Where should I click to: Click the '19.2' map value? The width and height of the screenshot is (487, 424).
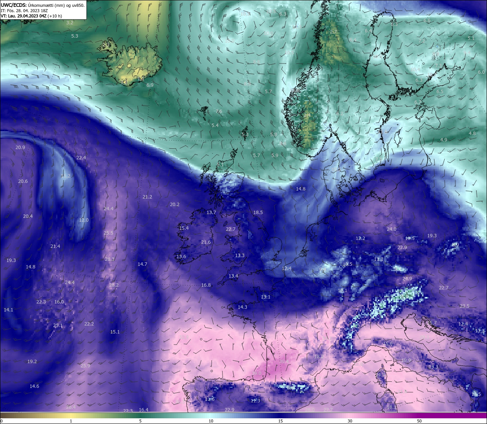32,362
